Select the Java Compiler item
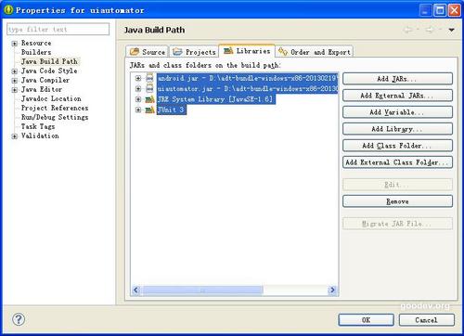This screenshot has height=336, width=464. click(45, 80)
